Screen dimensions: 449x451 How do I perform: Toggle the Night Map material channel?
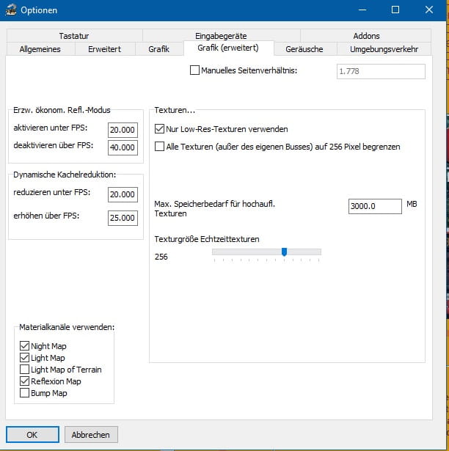(x=25, y=346)
